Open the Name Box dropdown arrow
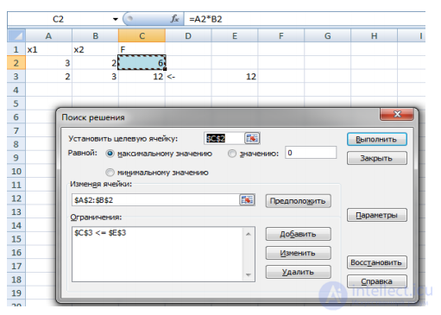441x315 pixels. coord(116,19)
